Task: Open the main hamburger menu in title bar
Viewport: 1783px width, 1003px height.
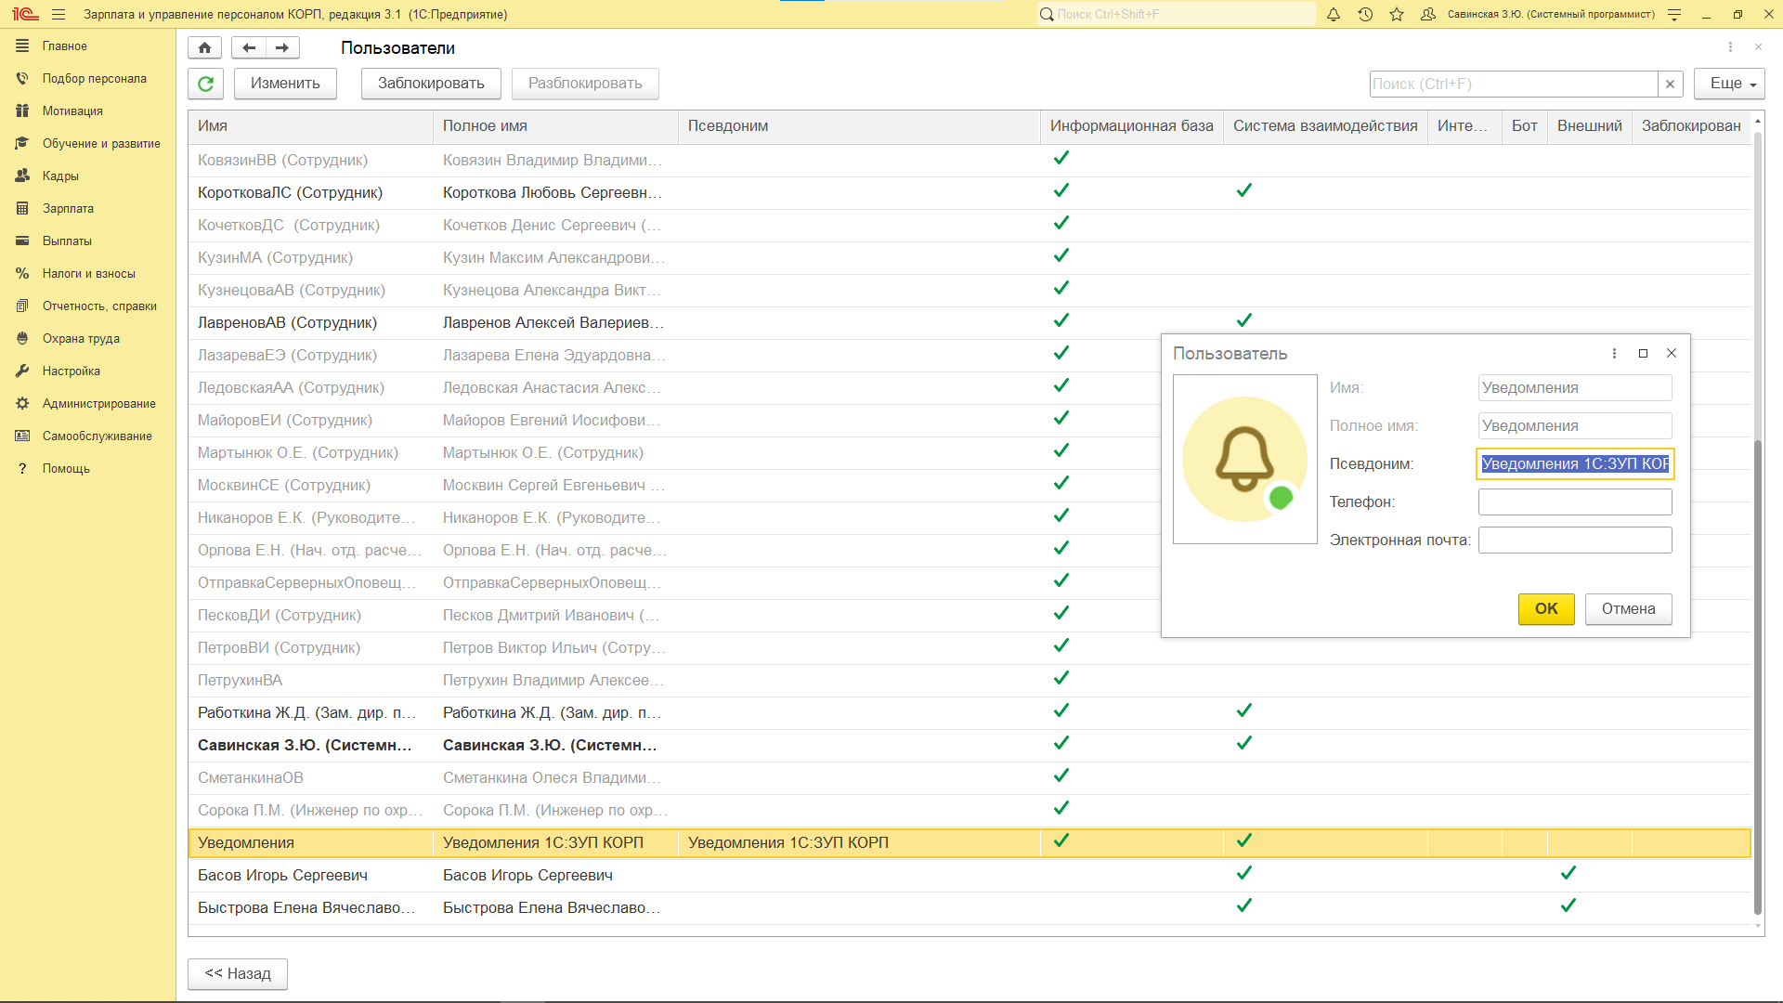Action: pos(59,14)
